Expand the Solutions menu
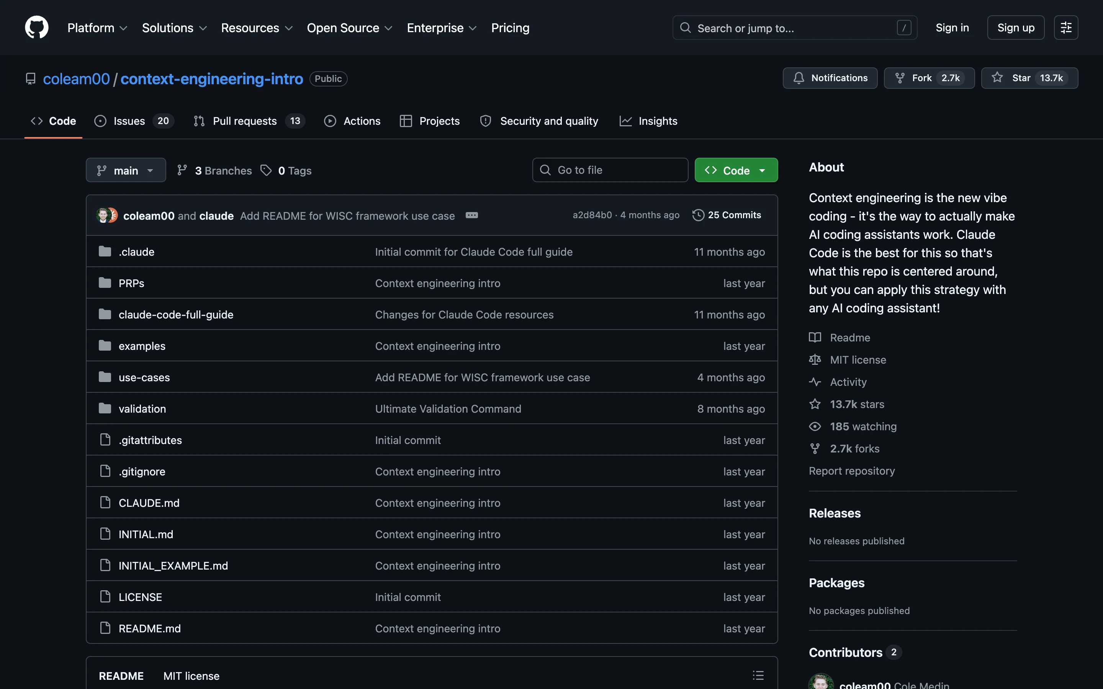This screenshot has width=1103, height=689. pos(175,28)
